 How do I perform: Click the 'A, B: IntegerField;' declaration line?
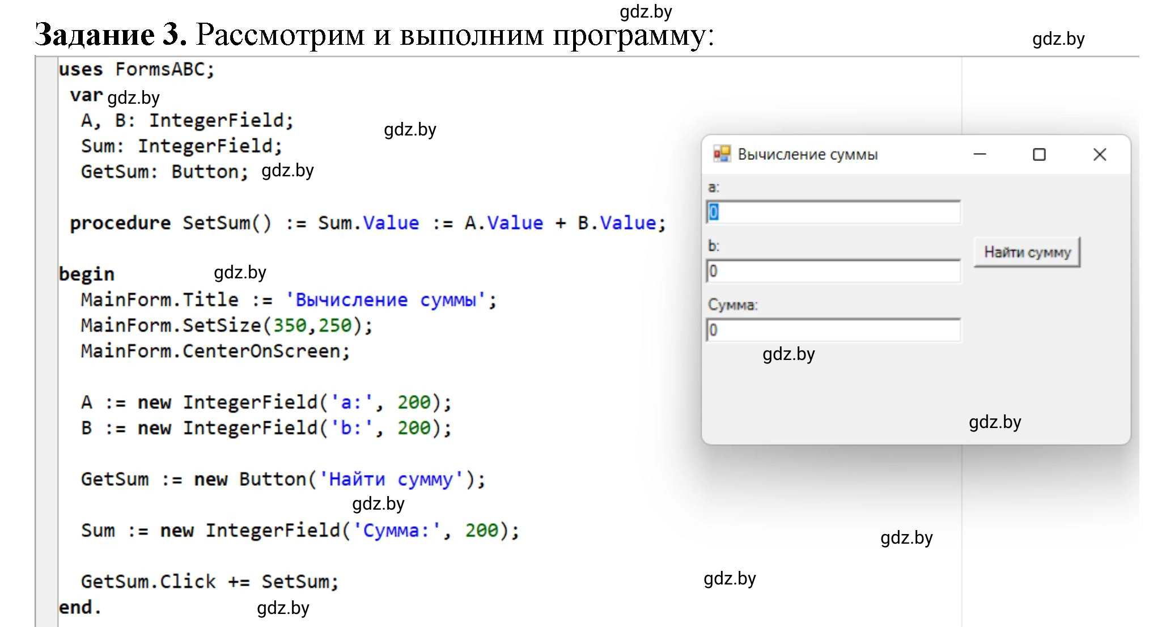[x=187, y=121]
